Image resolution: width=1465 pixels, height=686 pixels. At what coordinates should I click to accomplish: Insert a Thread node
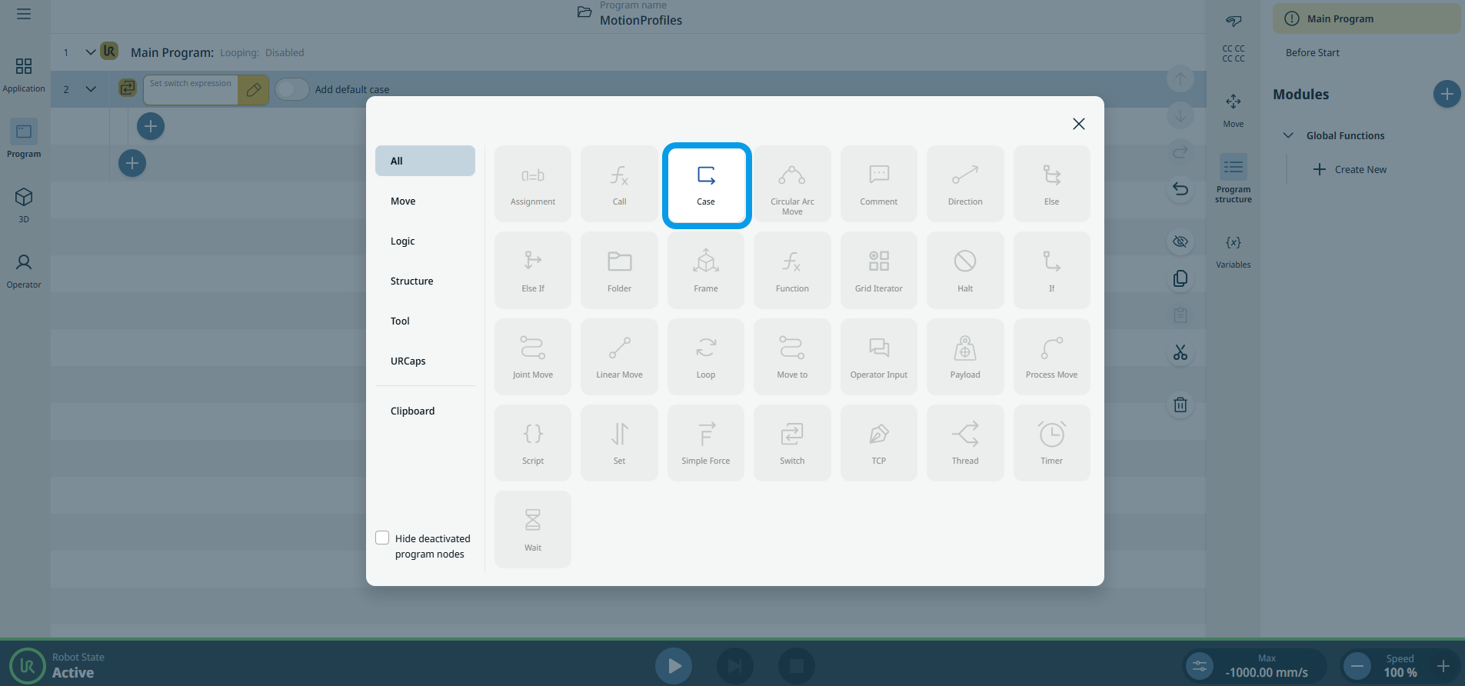tap(964, 443)
